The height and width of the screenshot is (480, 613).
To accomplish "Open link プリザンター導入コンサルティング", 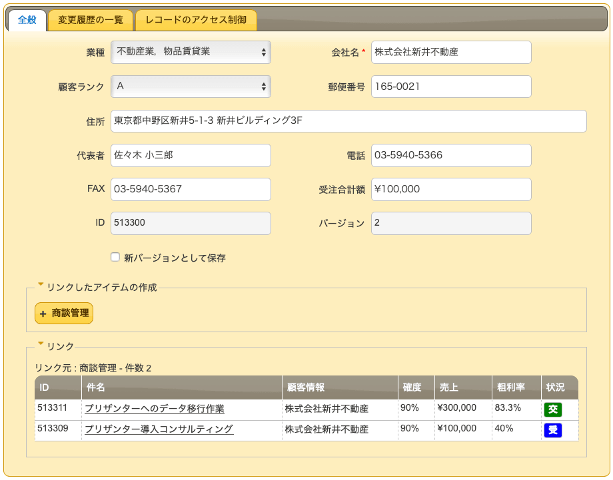I will pos(159,429).
